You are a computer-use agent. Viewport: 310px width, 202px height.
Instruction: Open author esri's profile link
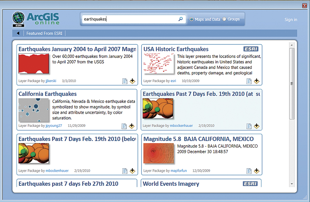coord(173,81)
